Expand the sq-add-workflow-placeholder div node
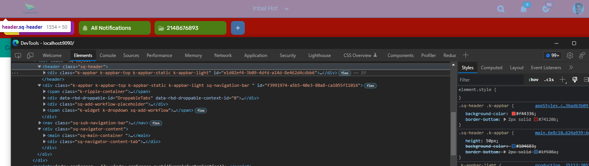Screen dimensions: 589x166 click(44, 104)
